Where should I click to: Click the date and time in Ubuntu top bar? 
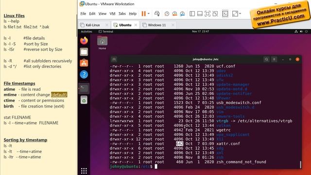(x=200, y=31)
